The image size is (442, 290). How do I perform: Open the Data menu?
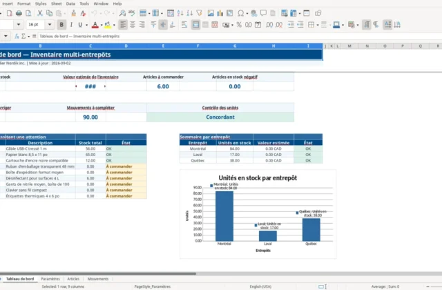pyautogui.click(x=70, y=3)
